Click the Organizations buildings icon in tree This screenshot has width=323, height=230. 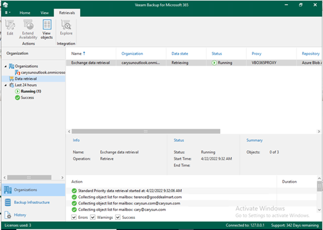pos(12,66)
